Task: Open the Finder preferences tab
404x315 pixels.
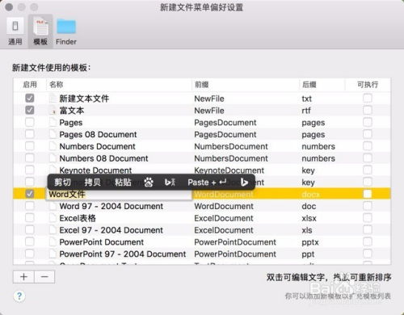Action: 66,31
